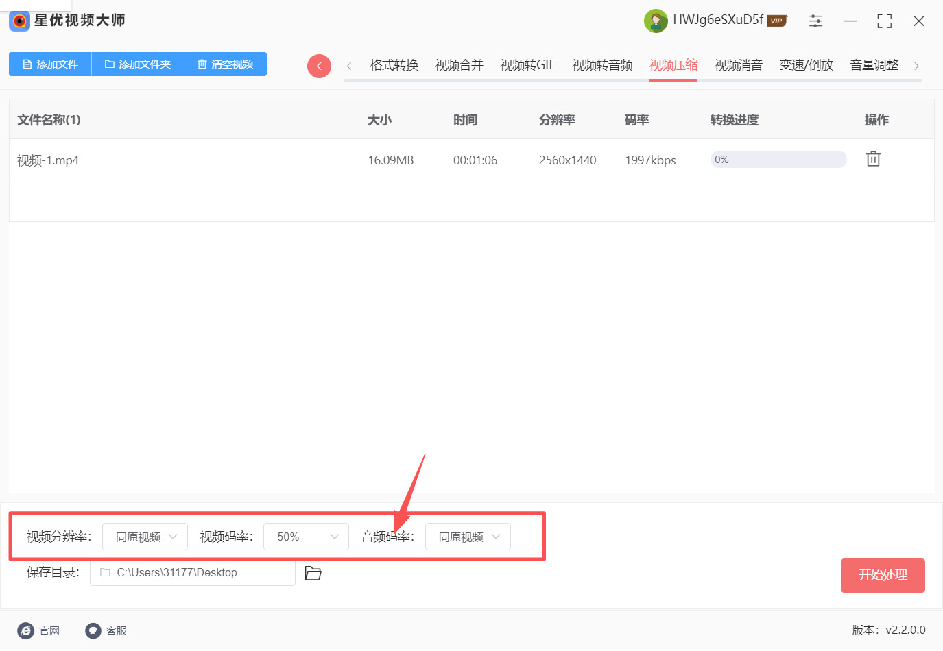Click the 00:01:06 duration value
The width and height of the screenshot is (943, 651).
[475, 160]
